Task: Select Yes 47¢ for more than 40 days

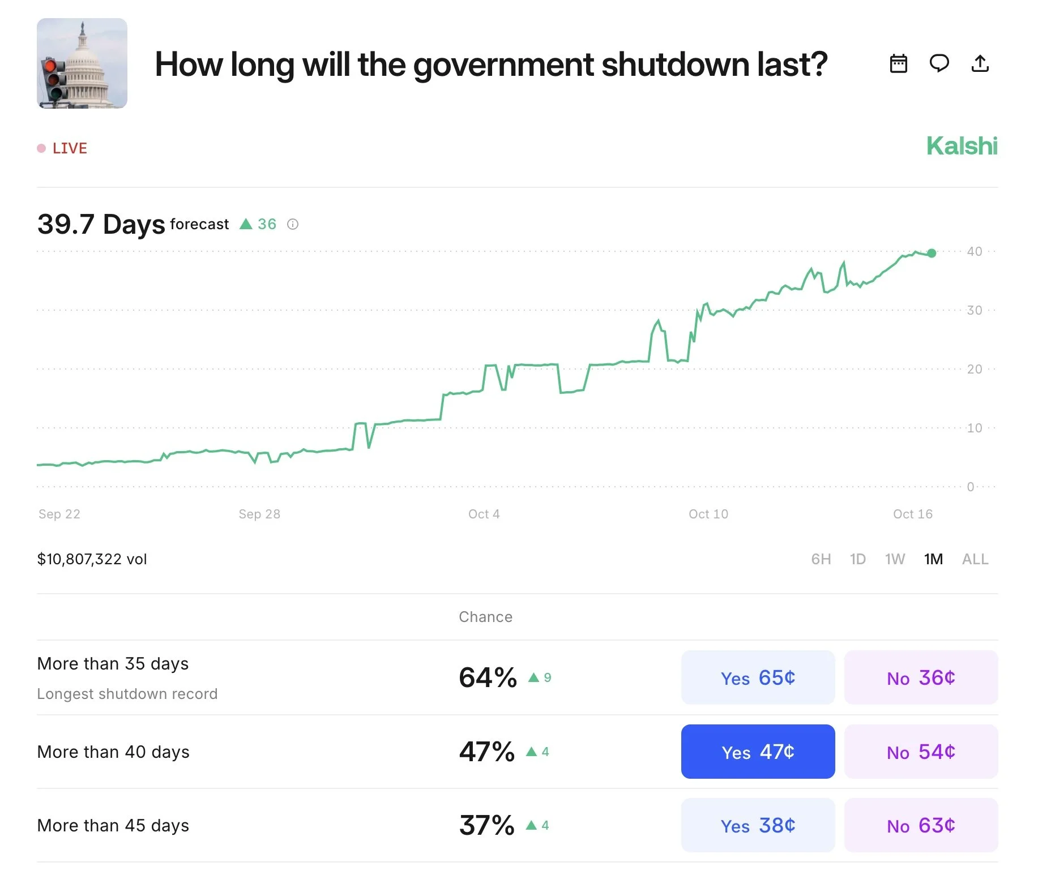Action: pyautogui.click(x=758, y=752)
